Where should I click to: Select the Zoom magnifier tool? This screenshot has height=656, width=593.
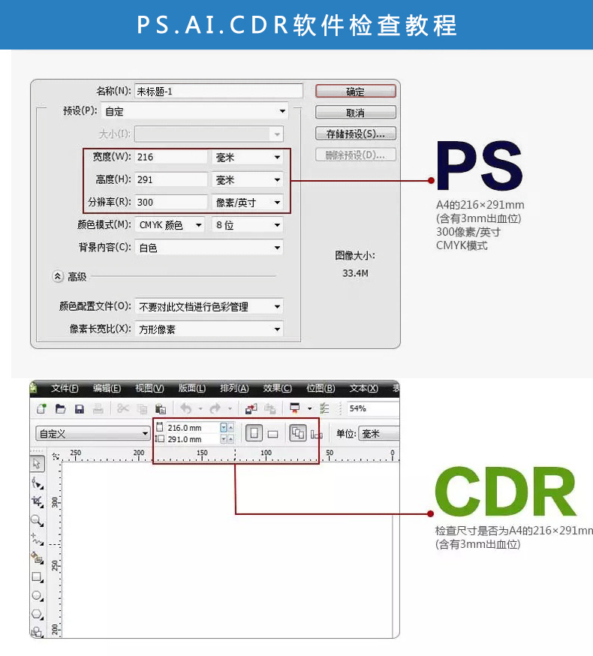38,520
